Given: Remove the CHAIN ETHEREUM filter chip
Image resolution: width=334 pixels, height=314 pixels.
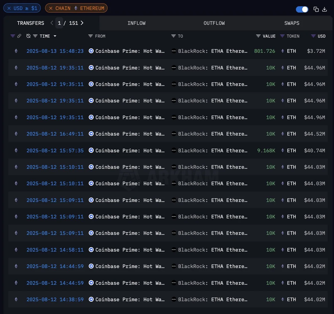Looking at the screenshot, I should click(51, 8).
